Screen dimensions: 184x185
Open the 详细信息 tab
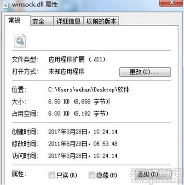[x=69, y=21]
